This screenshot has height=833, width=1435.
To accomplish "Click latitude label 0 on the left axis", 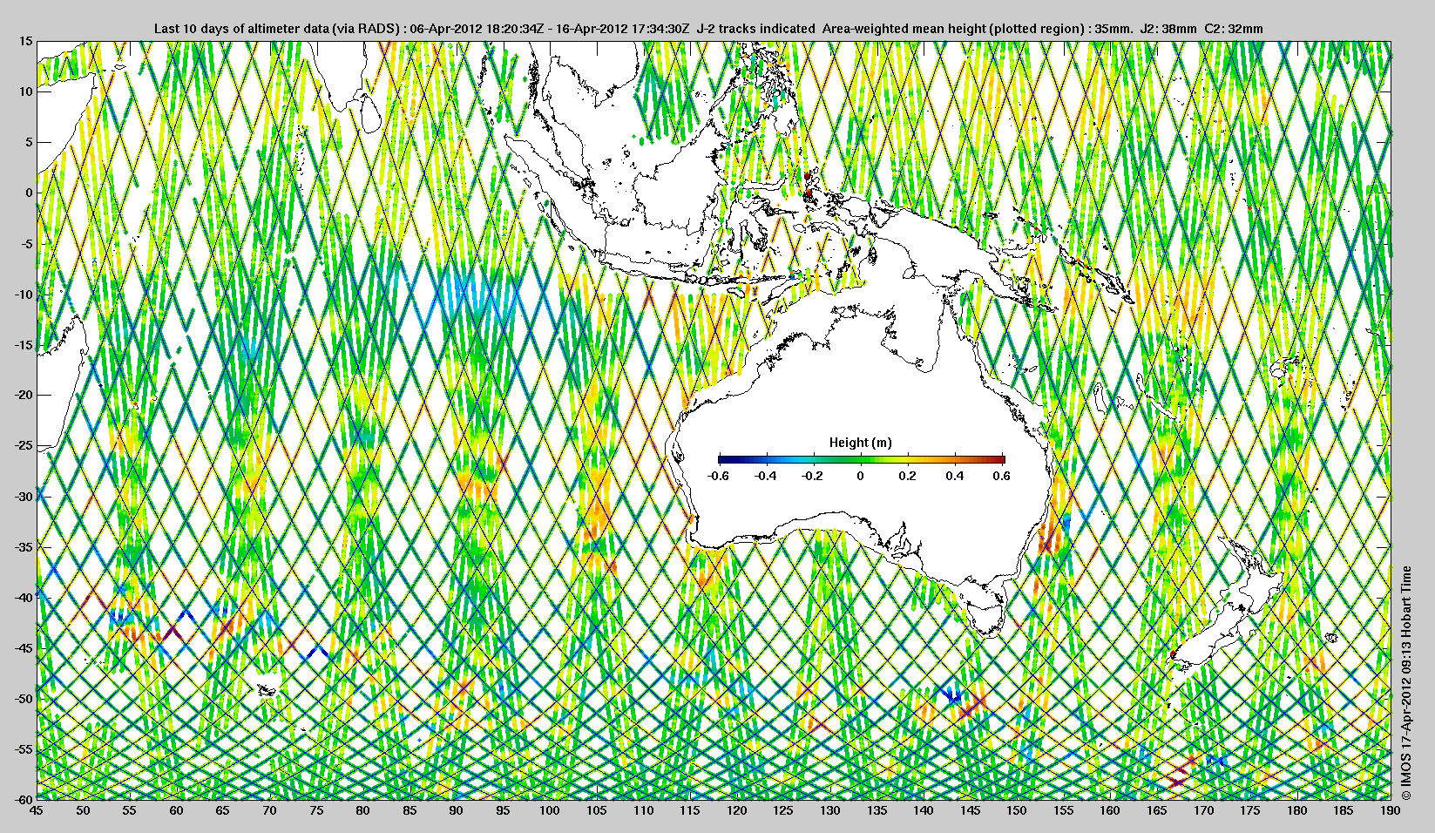I will click(29, 193).
